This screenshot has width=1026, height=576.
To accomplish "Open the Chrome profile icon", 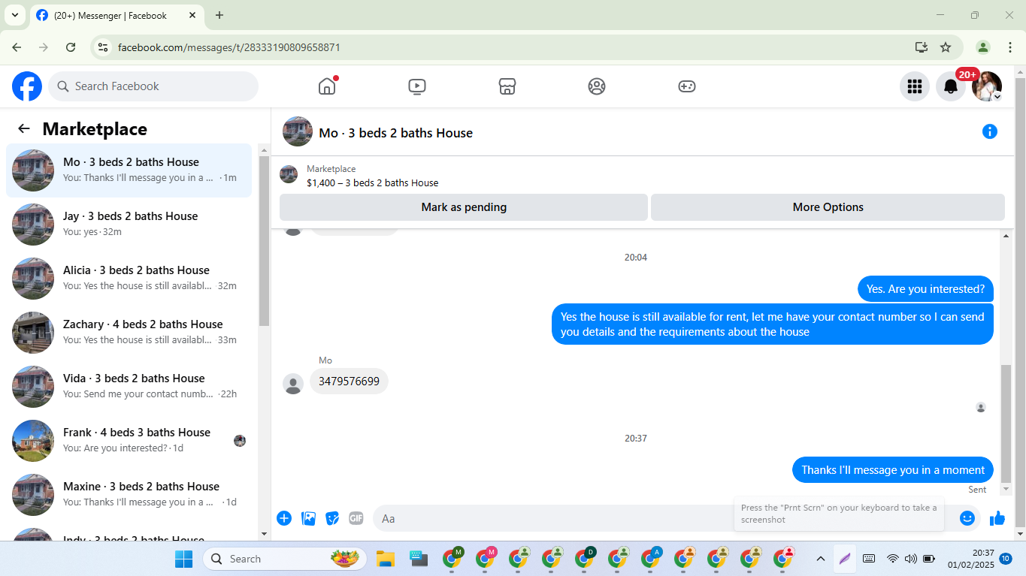I will pos(983,47).
